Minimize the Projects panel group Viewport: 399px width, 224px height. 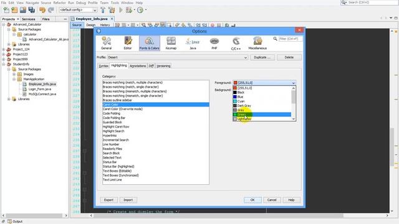pos(65,19)
